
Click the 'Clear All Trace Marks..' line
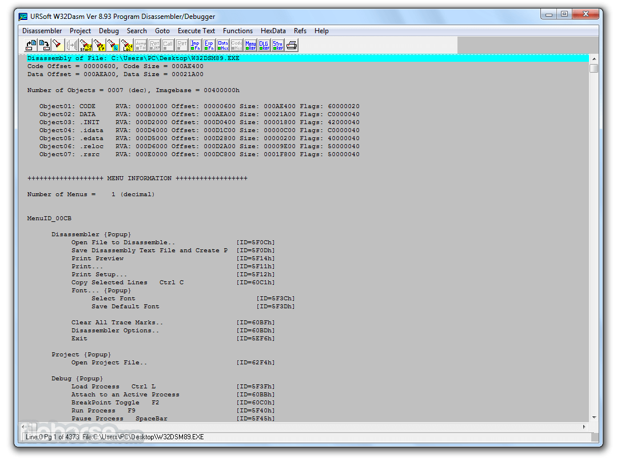pyautogui.click(x=173, y=323)
